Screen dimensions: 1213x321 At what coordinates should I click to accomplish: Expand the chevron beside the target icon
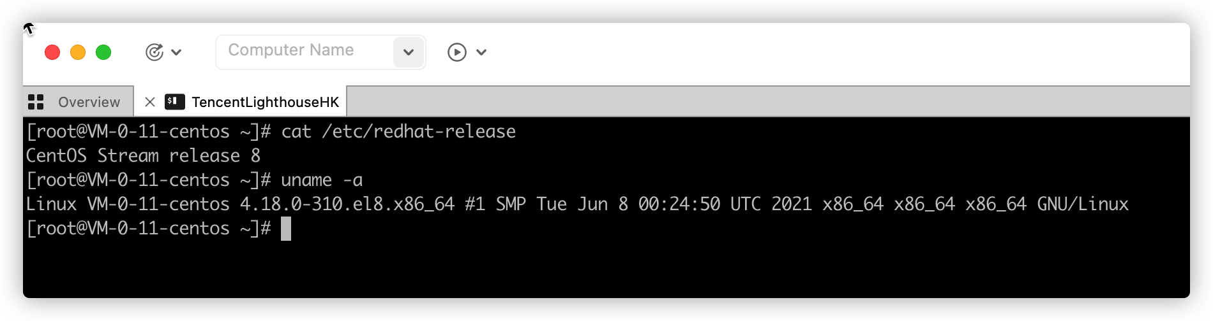177,52
